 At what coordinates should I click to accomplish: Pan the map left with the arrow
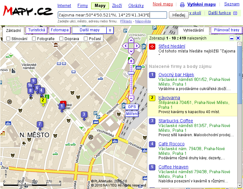[125, 46]
